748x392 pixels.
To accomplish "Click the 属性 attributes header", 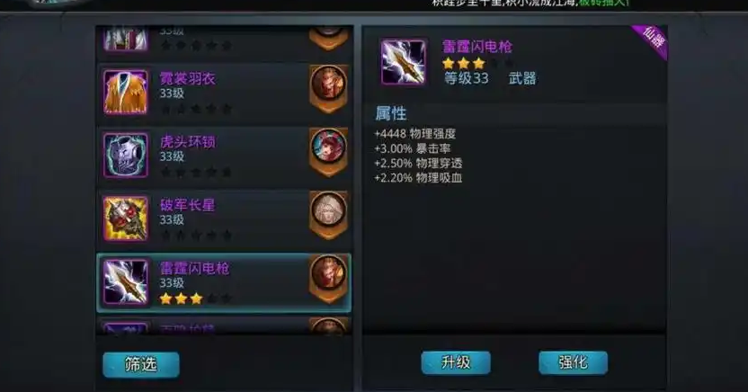I will coord(391,113).
